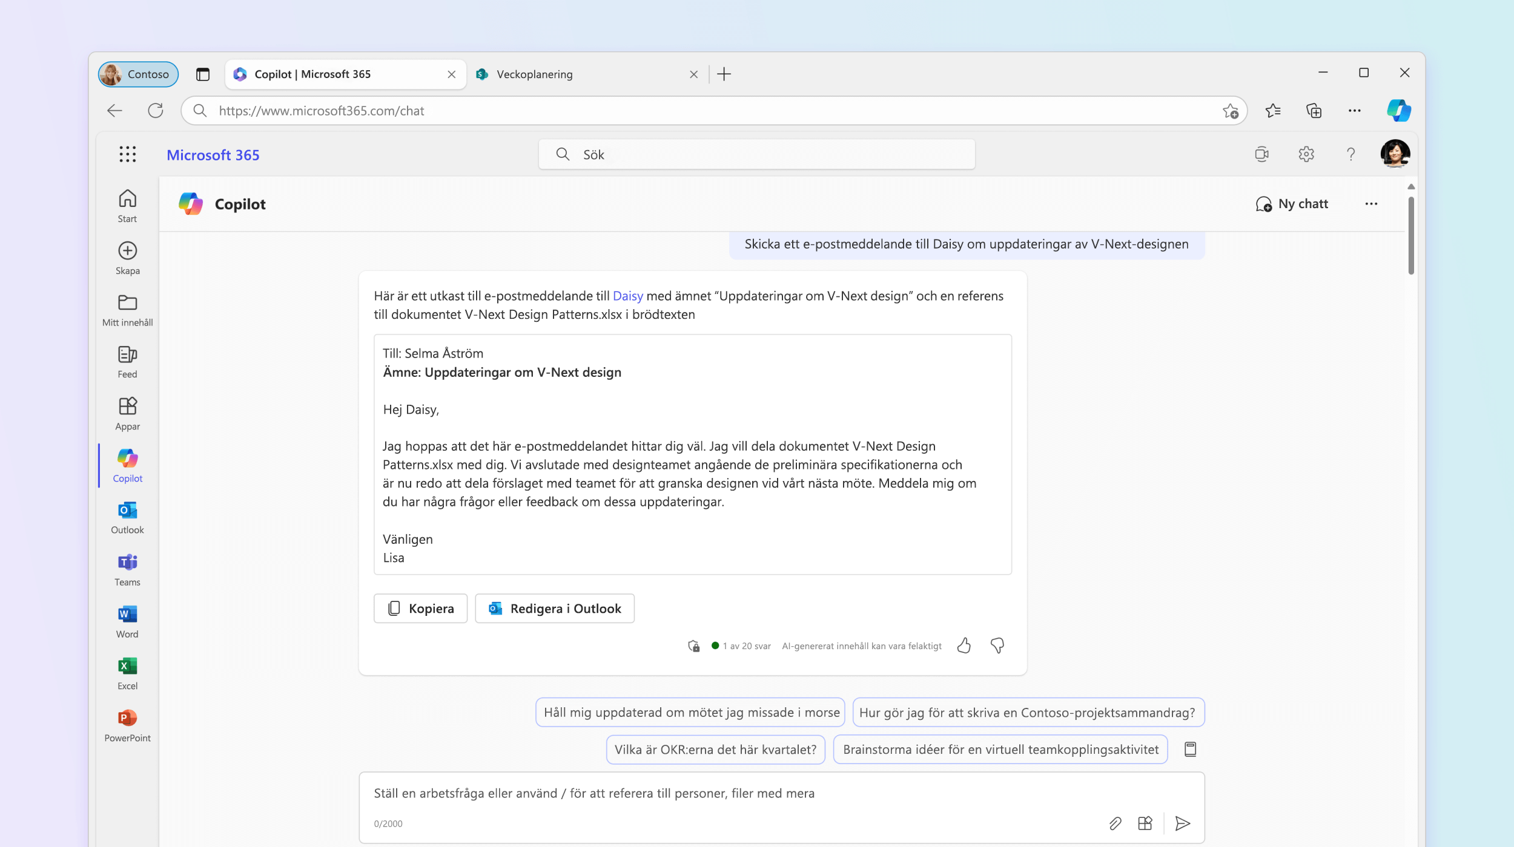The width and height of the screenshot is (1514, 847).
Task: Go back to the previous page
Action: 114,111
